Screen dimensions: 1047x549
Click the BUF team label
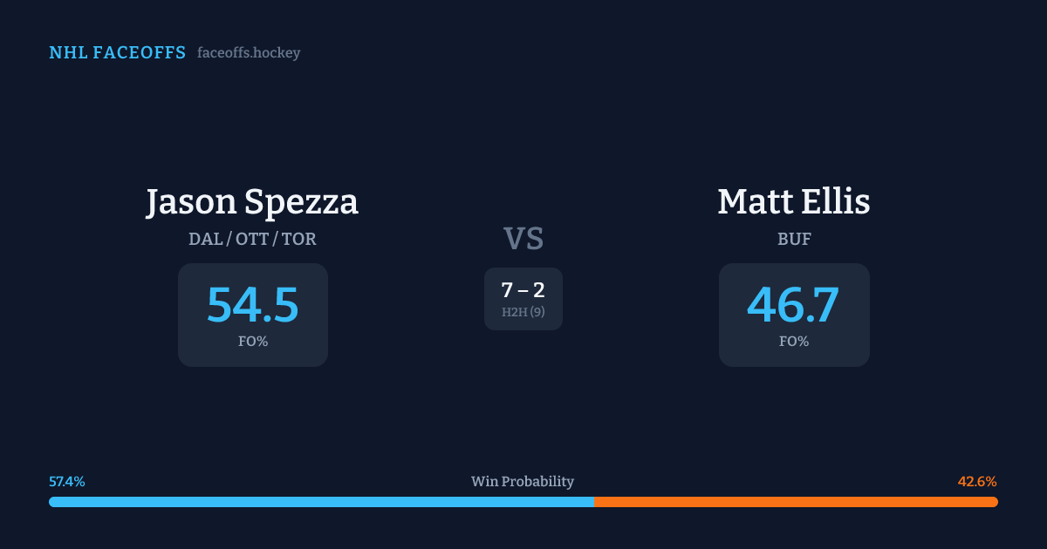click(x=794, y=239)
